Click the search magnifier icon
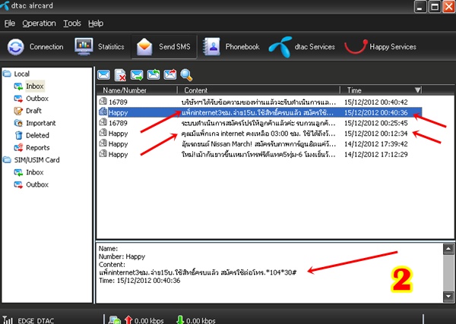 coord(186,75)
